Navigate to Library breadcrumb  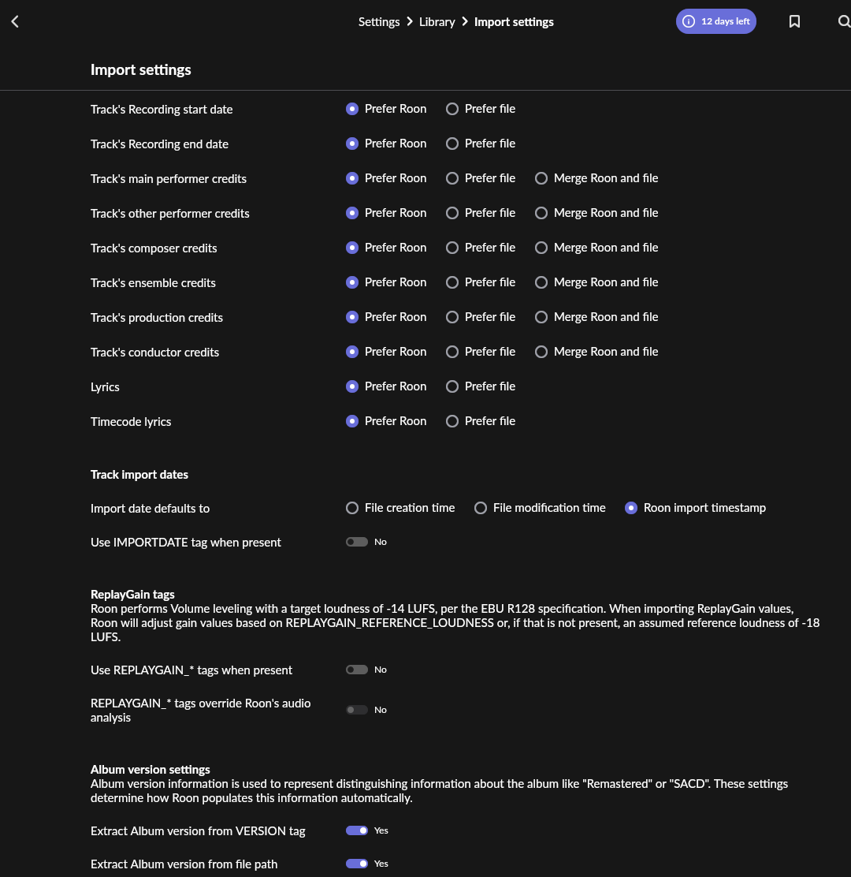437,22
